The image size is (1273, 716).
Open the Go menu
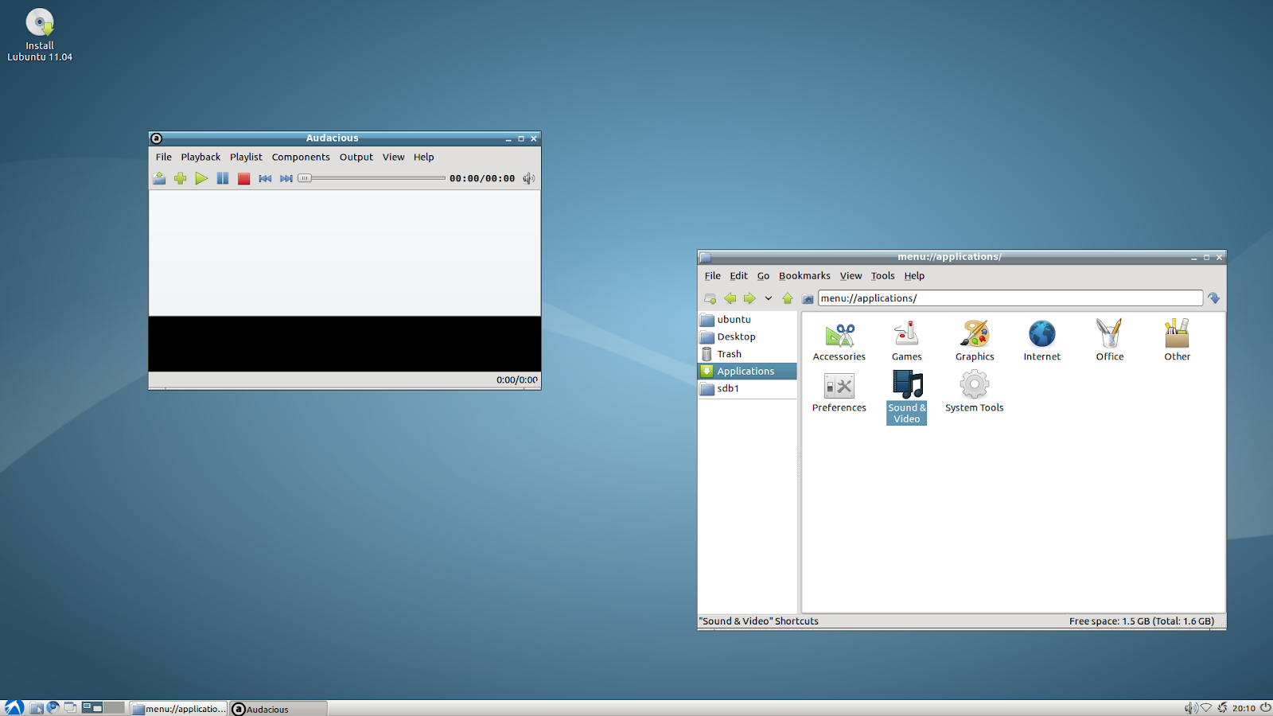[764, 275]
